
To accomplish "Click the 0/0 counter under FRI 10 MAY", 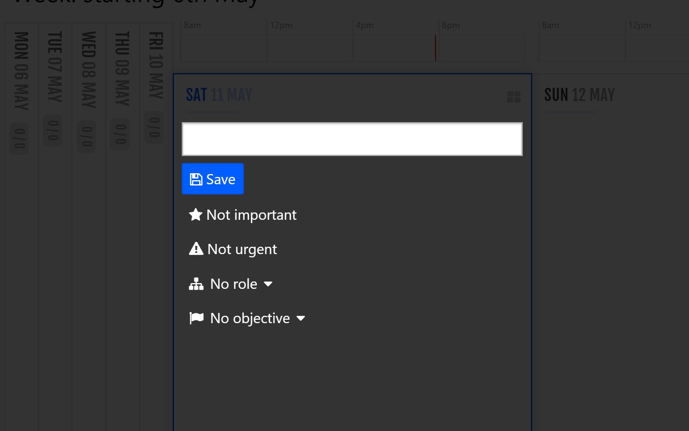I will click(154, 126).
